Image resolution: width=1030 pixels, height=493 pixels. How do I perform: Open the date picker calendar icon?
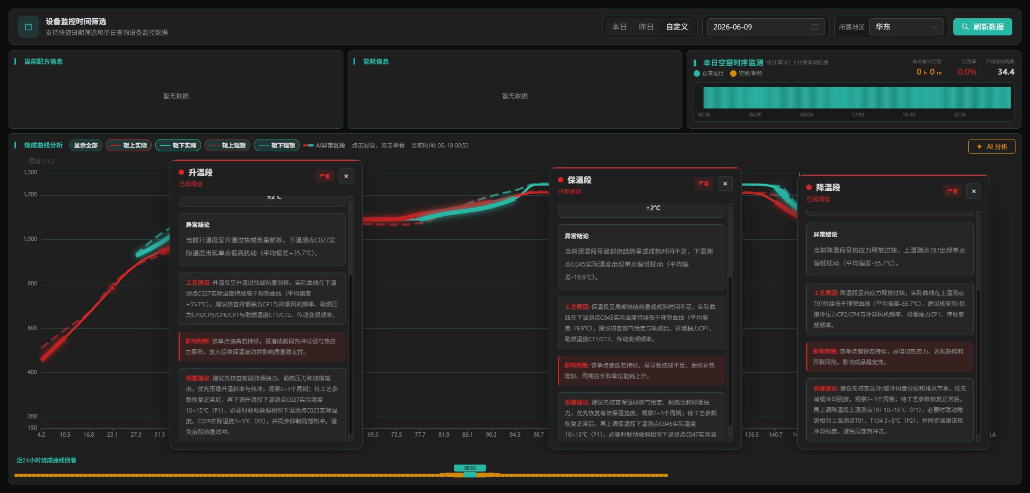[815, 27]
